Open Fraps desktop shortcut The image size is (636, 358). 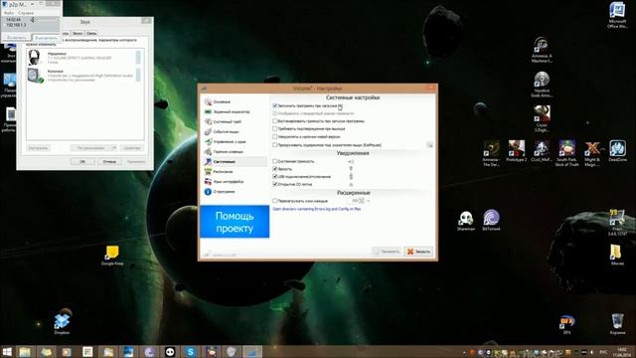click(x=617, y=223)
